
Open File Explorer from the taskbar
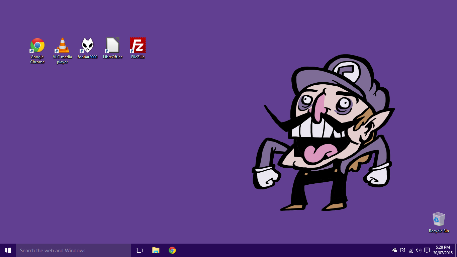point(156,250)
